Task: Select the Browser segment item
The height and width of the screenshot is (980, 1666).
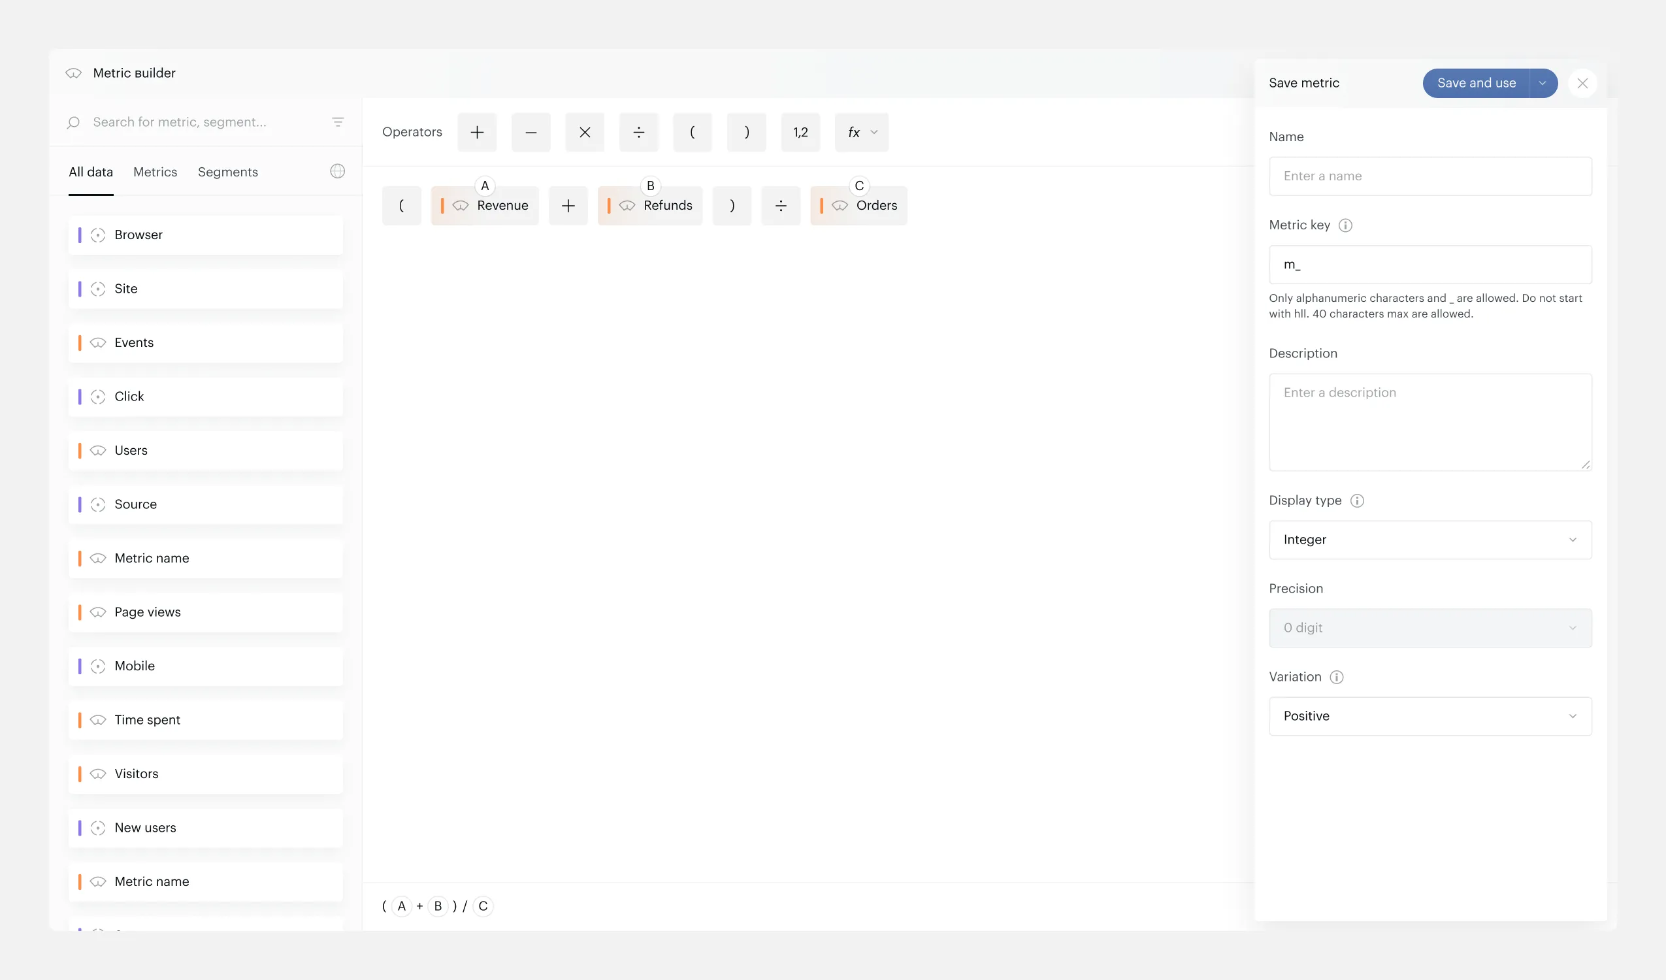Action: click(206, 235)
